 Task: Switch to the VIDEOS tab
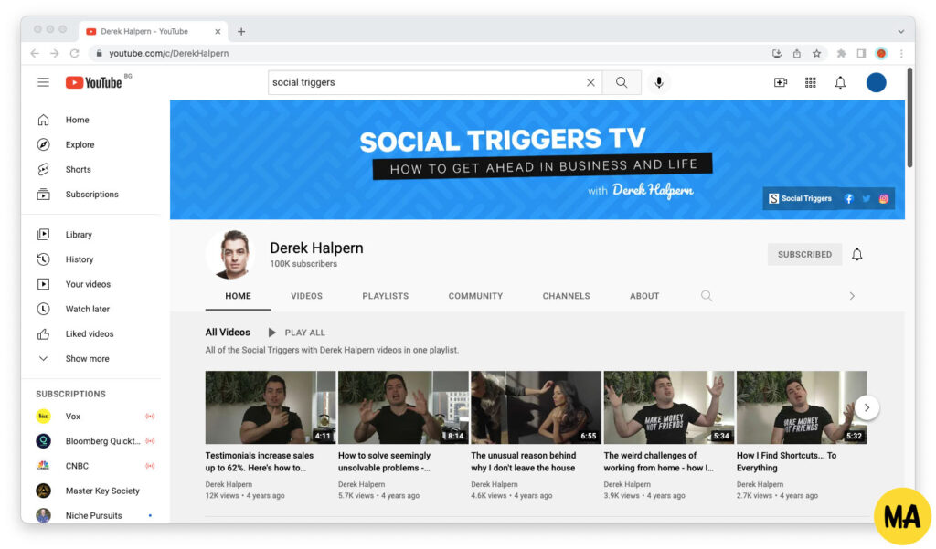click(306, 296)
